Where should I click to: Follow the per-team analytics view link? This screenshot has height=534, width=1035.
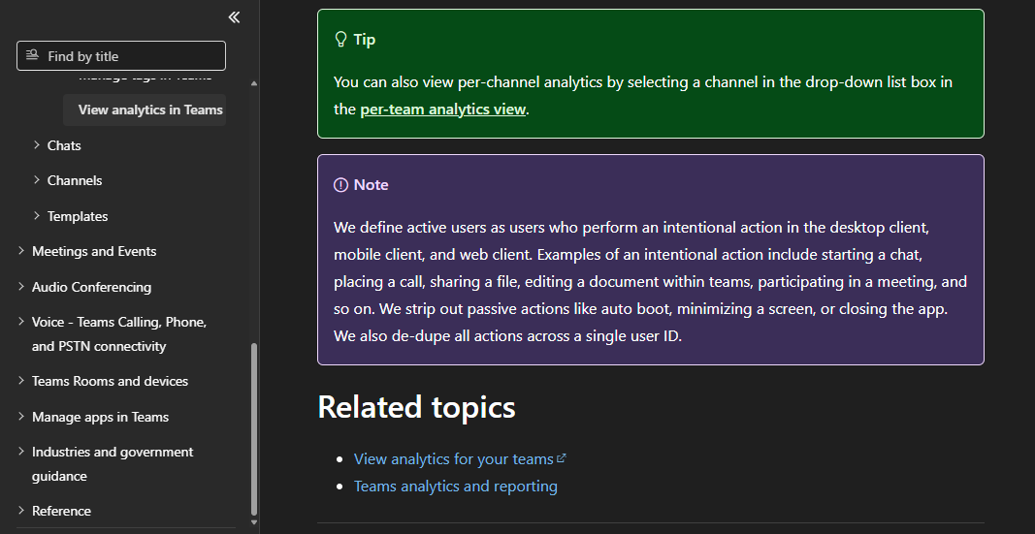443,110
